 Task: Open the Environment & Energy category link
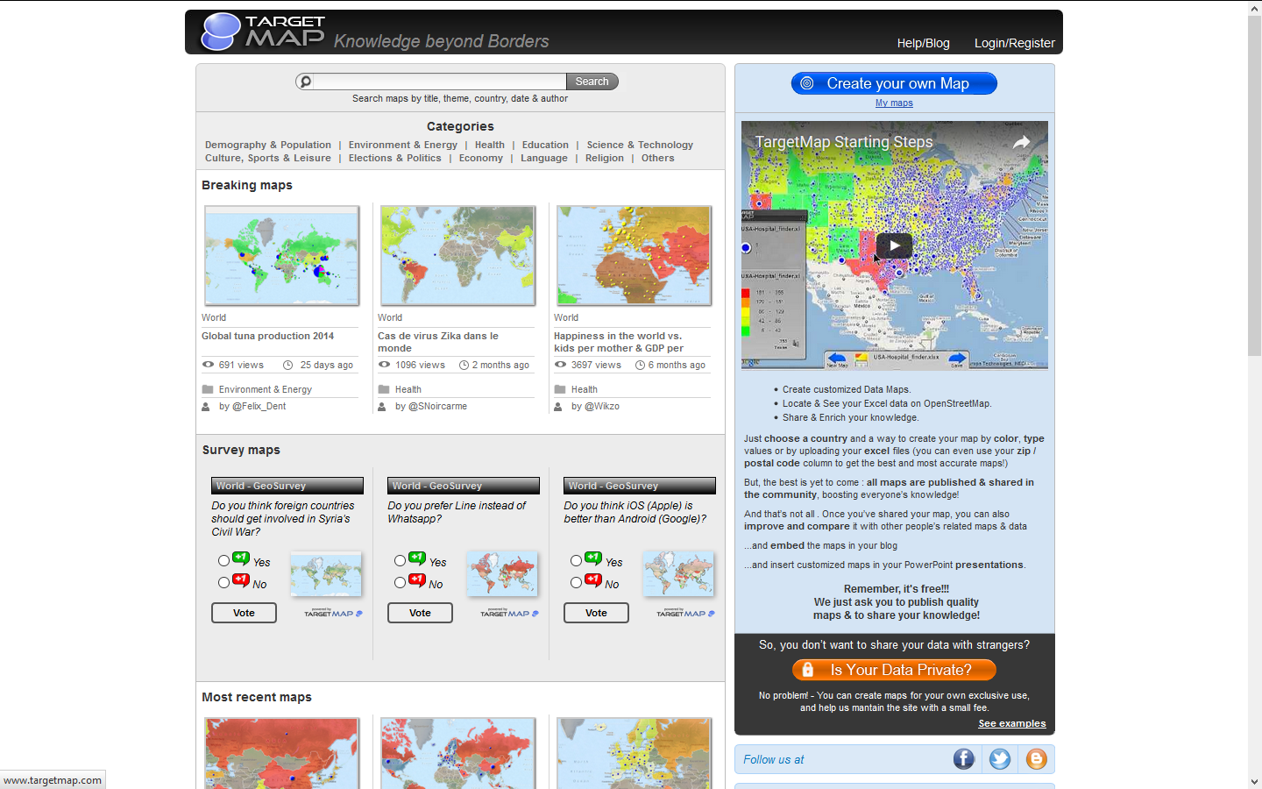point(402,146)
